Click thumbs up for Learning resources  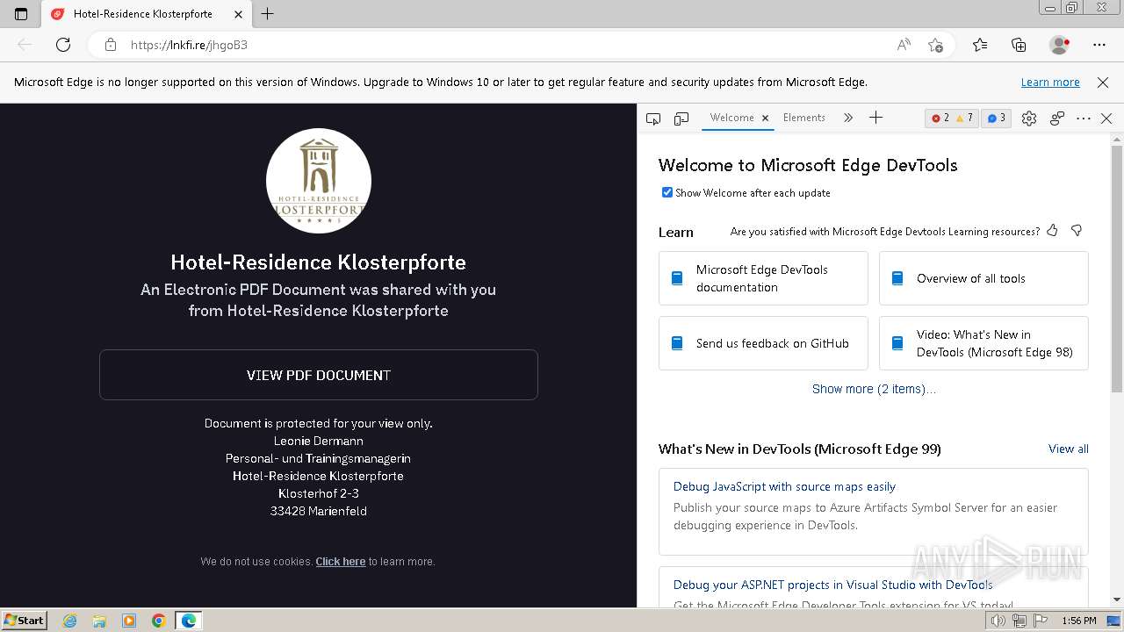pyautogui.click(x=1052, y=231)
